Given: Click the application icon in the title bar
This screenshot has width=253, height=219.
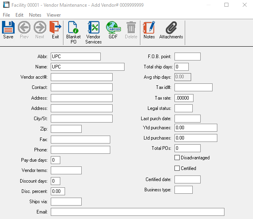Looking at the screenshot, I should click(6, 5).
